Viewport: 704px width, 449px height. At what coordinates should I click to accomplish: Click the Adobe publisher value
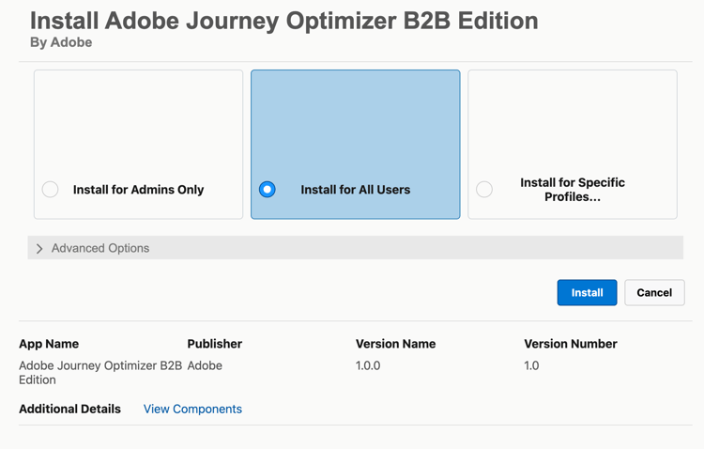pos(205,365)
